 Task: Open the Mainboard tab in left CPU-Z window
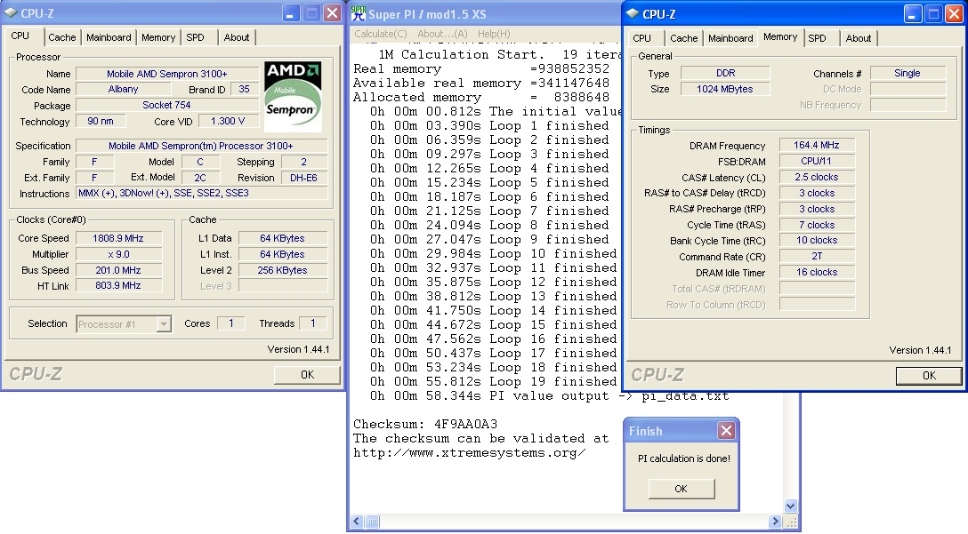[109, 37]
